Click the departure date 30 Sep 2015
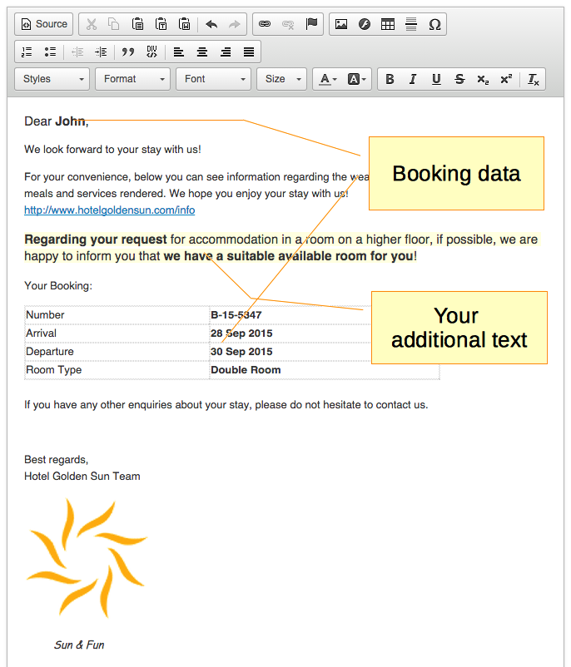The height and width of the screenshot is (667, 571). pyautogui.click(x=241, y=352)
